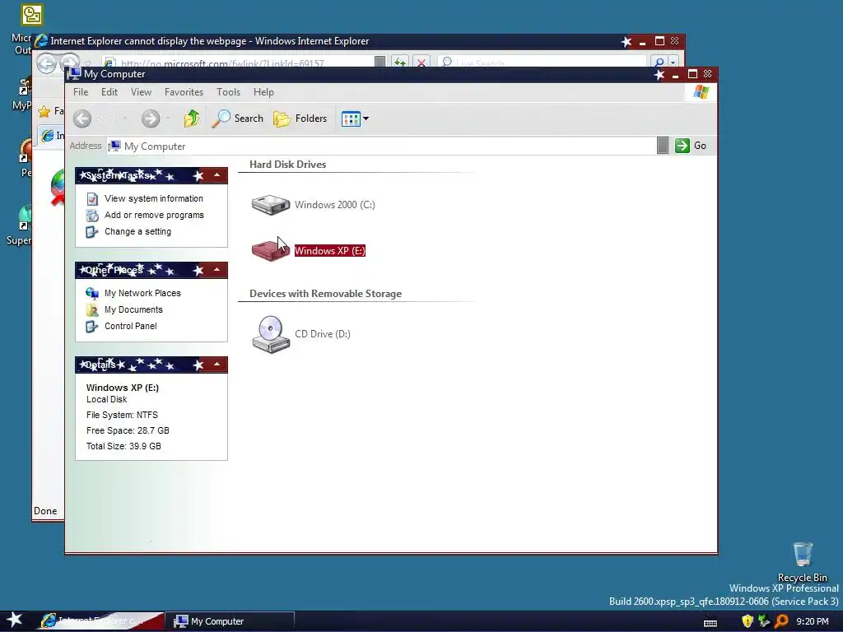Click the Windows flag logo in My Computer
This screenshot has width=843, height=632.
coord(701,92)
